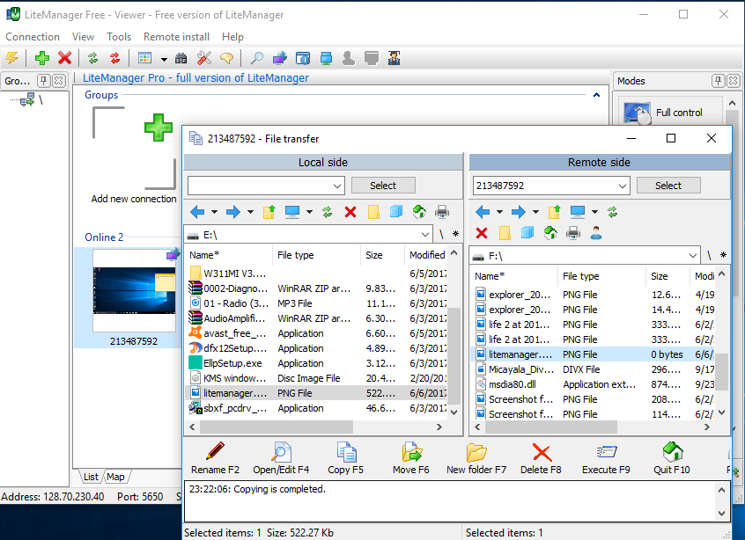745x540 pixels.
Task: Open the Help menu
Action: click(x=232, y=37)
